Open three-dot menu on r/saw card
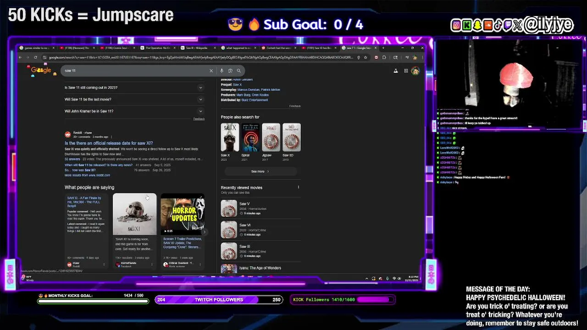 (104, 264)
